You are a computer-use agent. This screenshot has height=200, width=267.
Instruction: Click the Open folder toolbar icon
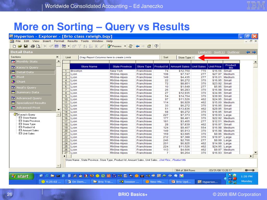tap(20, 46)
